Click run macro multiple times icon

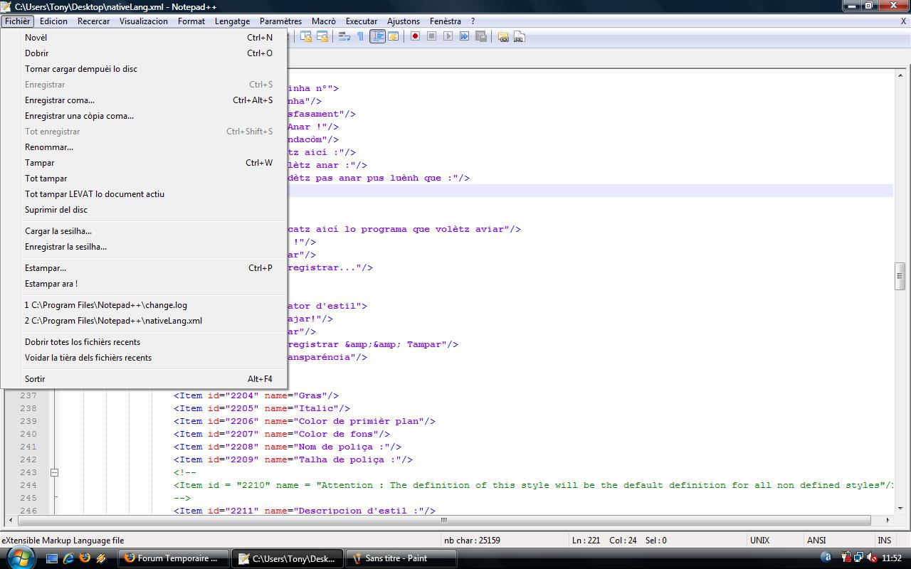(464, 36)
